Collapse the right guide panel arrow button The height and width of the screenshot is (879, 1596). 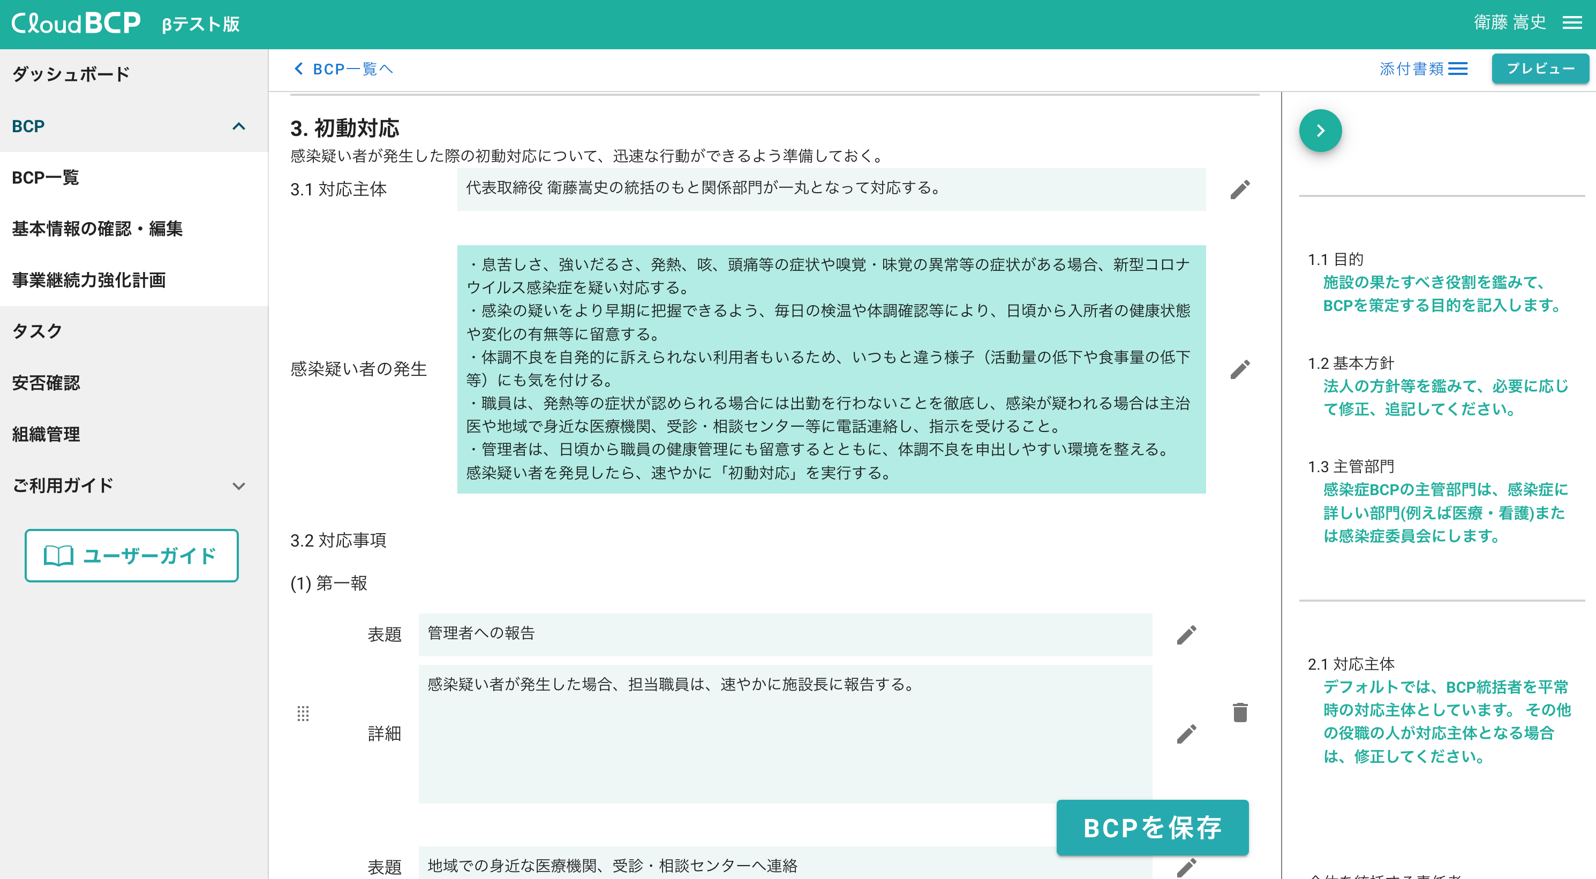(x=1320, y=131)
